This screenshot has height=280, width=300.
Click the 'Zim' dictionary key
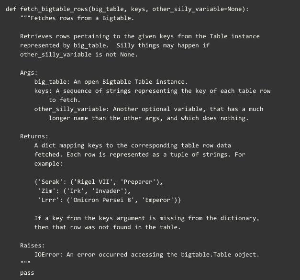(x=47, y=191)
